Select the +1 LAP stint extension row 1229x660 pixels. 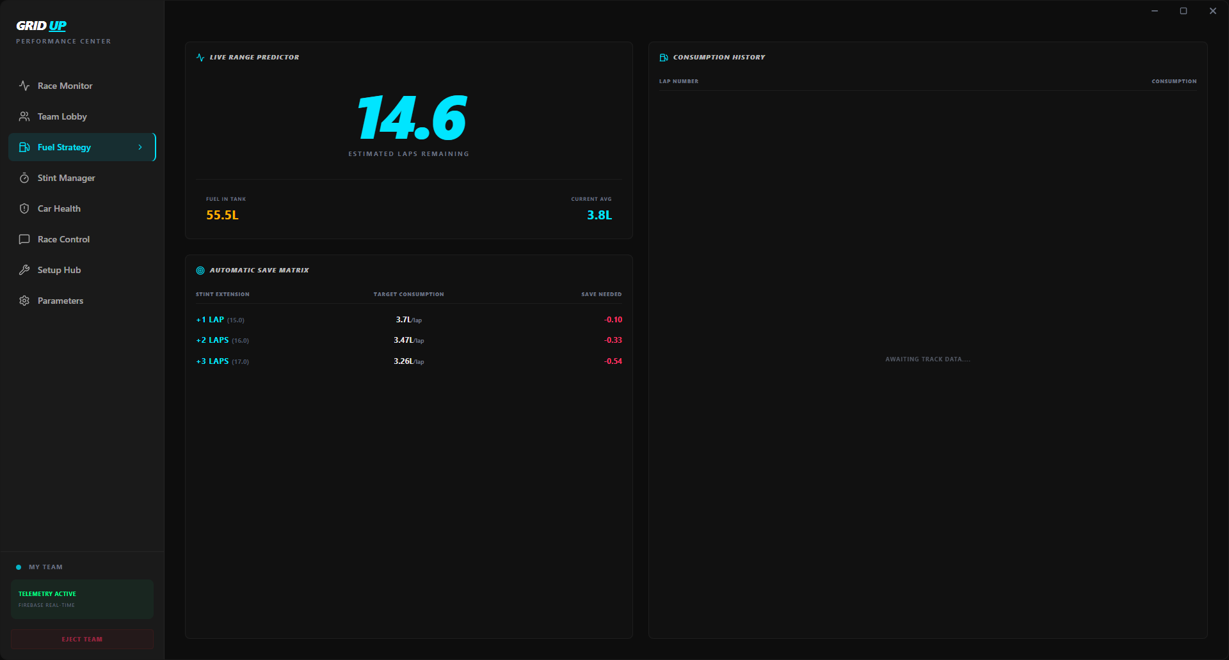click(x=408, y=320)
